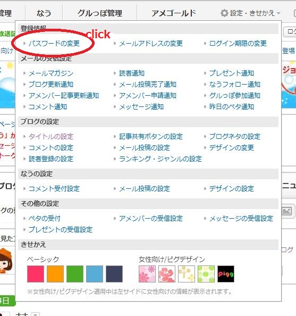Open コメント受付設定 link
296x316 pixels.
[x=54, y=189]
